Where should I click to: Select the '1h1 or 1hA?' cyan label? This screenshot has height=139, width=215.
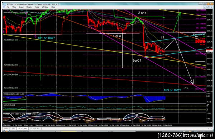pos(46,38)
